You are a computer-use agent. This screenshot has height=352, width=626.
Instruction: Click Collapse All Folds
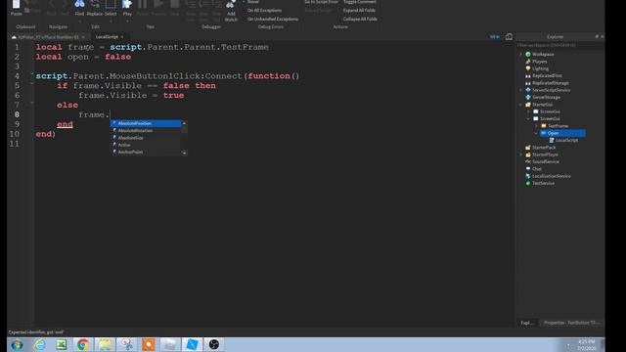(360, 19)
